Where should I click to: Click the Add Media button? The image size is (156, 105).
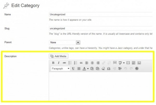pos(58,56)
